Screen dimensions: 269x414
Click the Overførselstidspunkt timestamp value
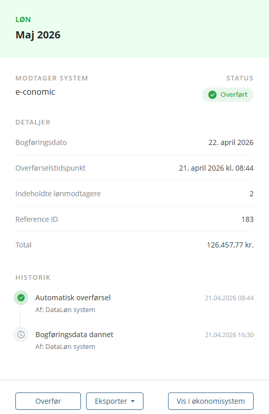(216, 168)
